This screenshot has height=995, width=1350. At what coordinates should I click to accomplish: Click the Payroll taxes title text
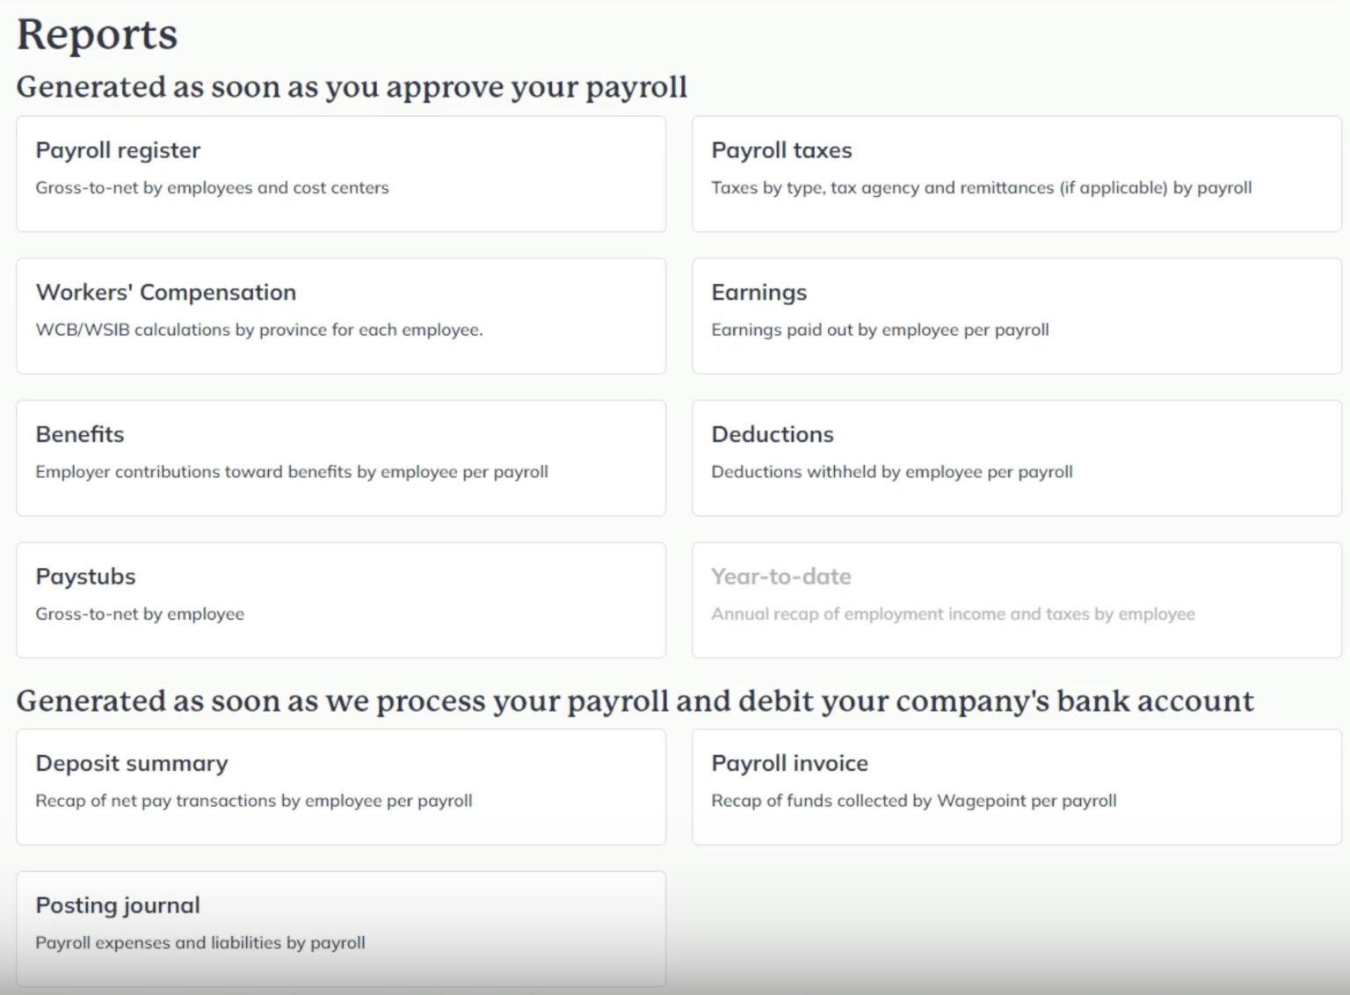781,149
